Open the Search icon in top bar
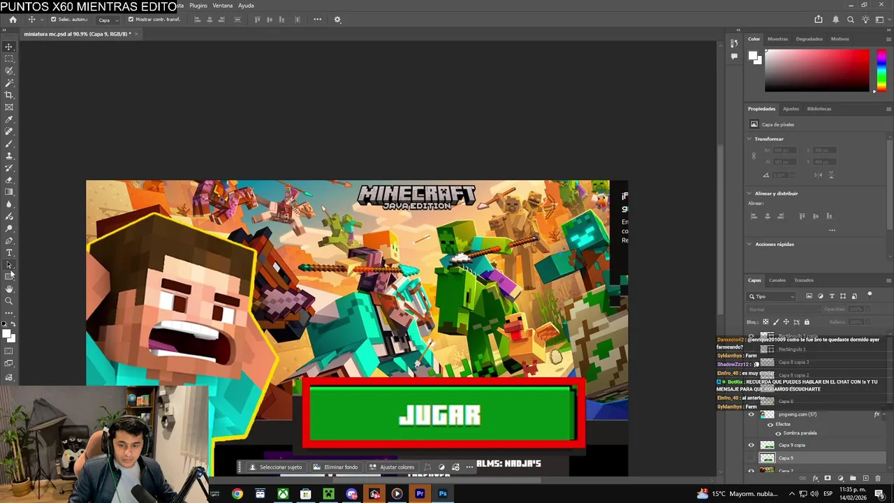 click(850, 20)
